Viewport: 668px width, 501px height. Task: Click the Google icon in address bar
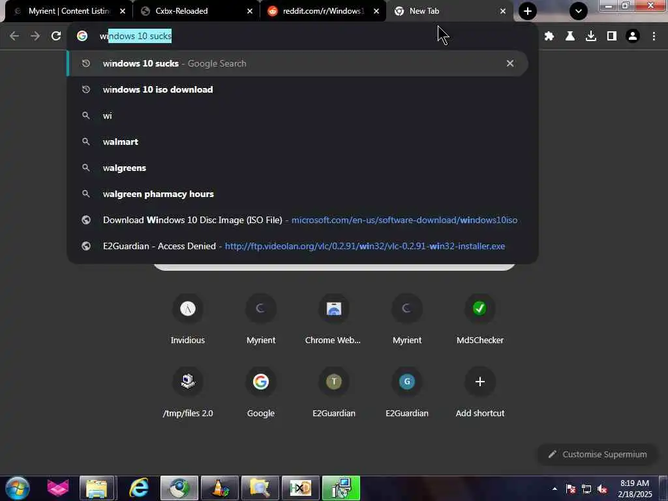[x=82, y=37]
